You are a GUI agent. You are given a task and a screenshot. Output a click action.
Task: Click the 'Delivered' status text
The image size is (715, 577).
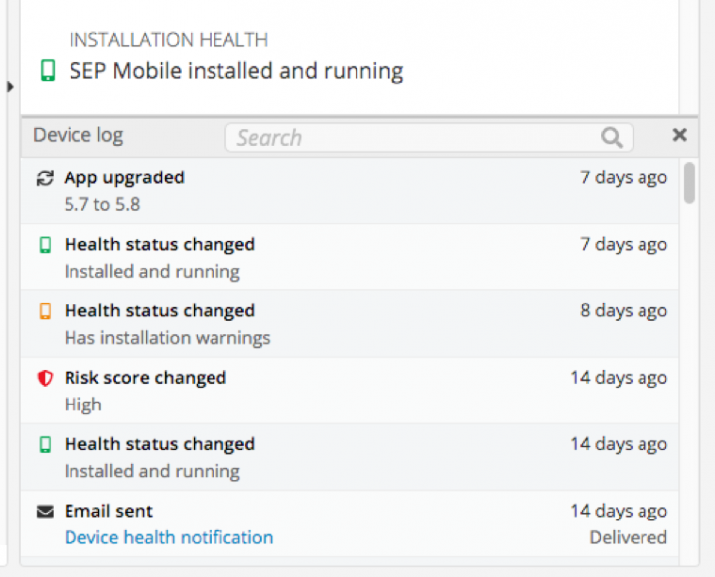(x=628, y=537)
